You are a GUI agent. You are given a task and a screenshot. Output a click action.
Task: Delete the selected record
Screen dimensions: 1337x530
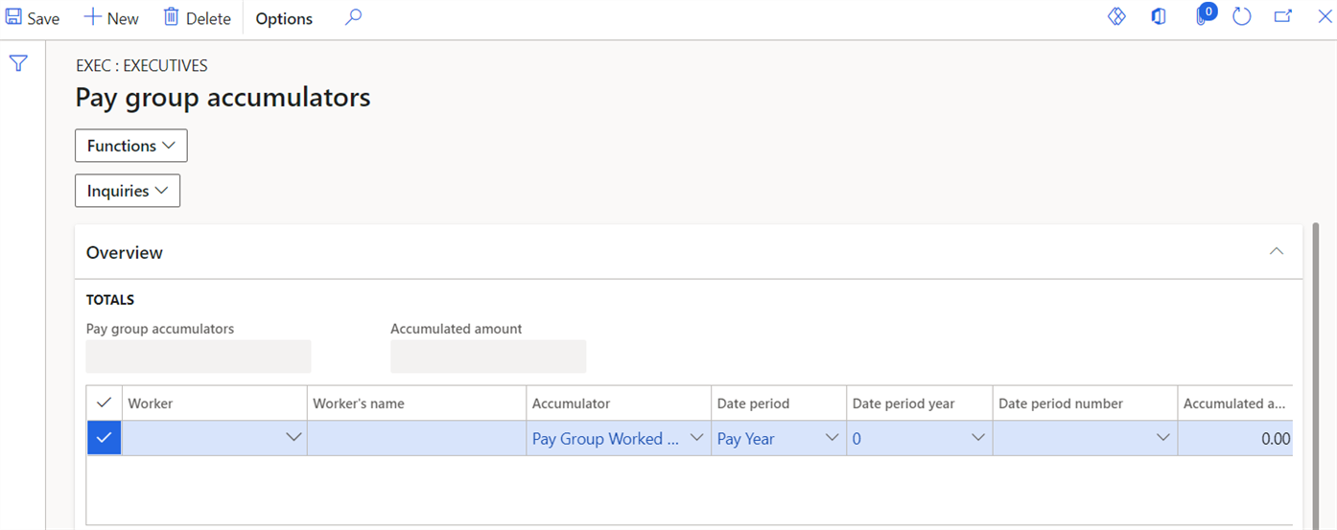point(198,18)
